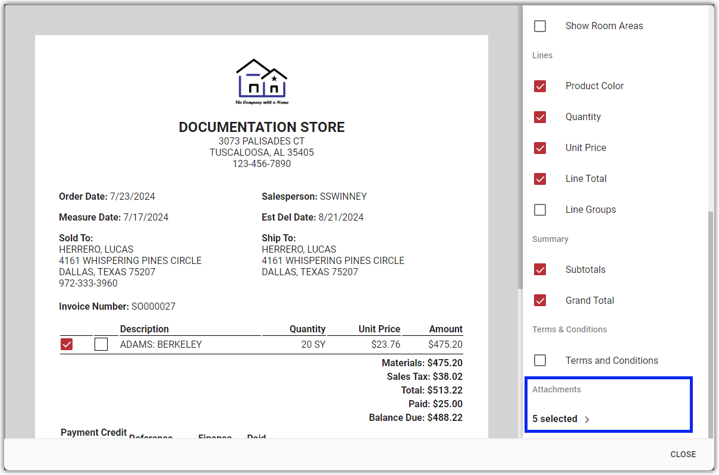Click the invoice preview scrollbar
The image size is (719, 475).
(x=520, y=147)
